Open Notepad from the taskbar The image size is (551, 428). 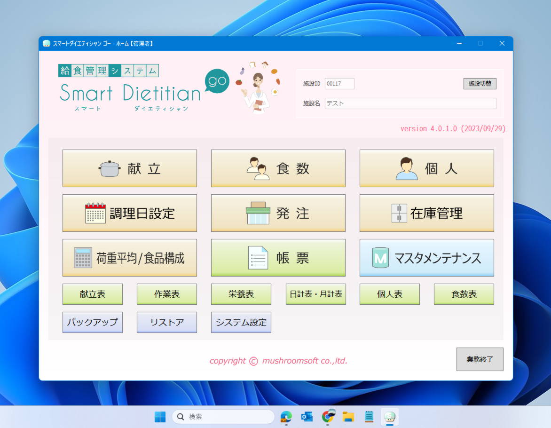[x=369, y=417]
